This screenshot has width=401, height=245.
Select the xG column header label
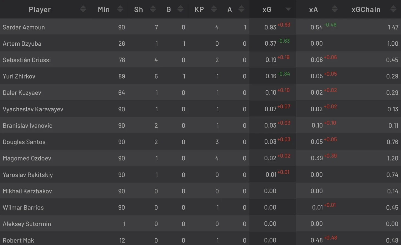point(267,10)
